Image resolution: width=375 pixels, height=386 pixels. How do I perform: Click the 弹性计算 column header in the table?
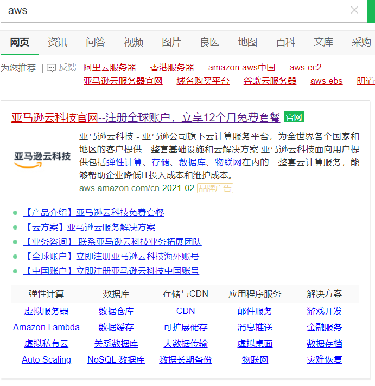tap(46, 293)
